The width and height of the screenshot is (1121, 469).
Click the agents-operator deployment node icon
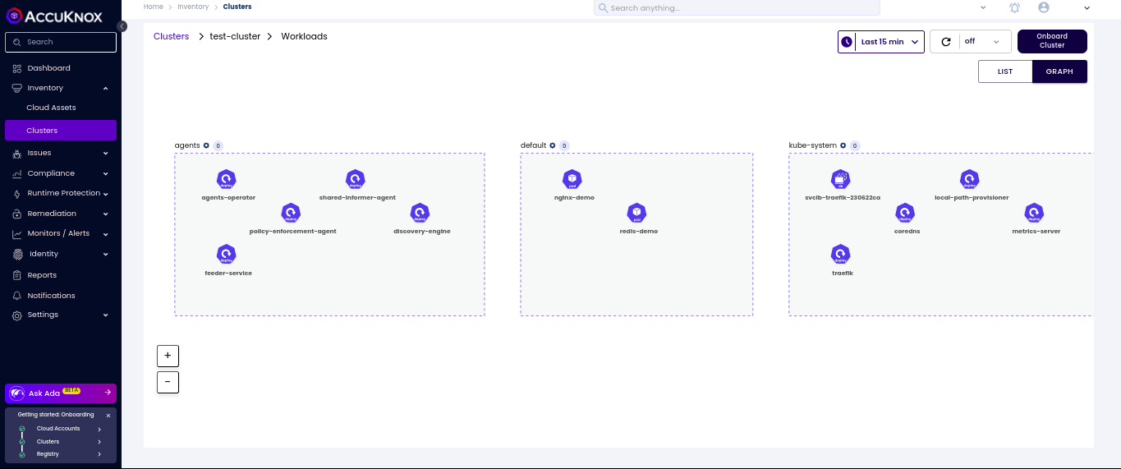point(227,179)
